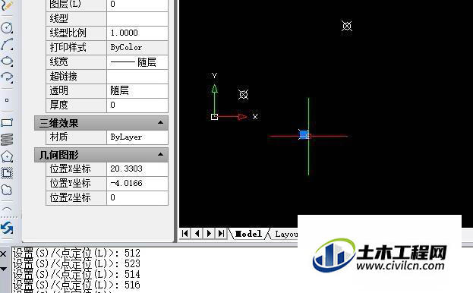Viewport: 473px width, 293px height.
Task: Jump to the first layout tab
Action: click(x=185, y=233)
